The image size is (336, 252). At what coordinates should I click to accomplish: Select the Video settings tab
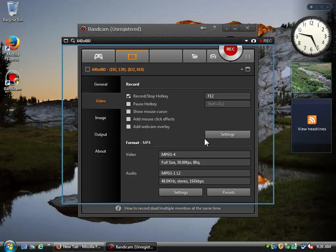coord(101,101)
